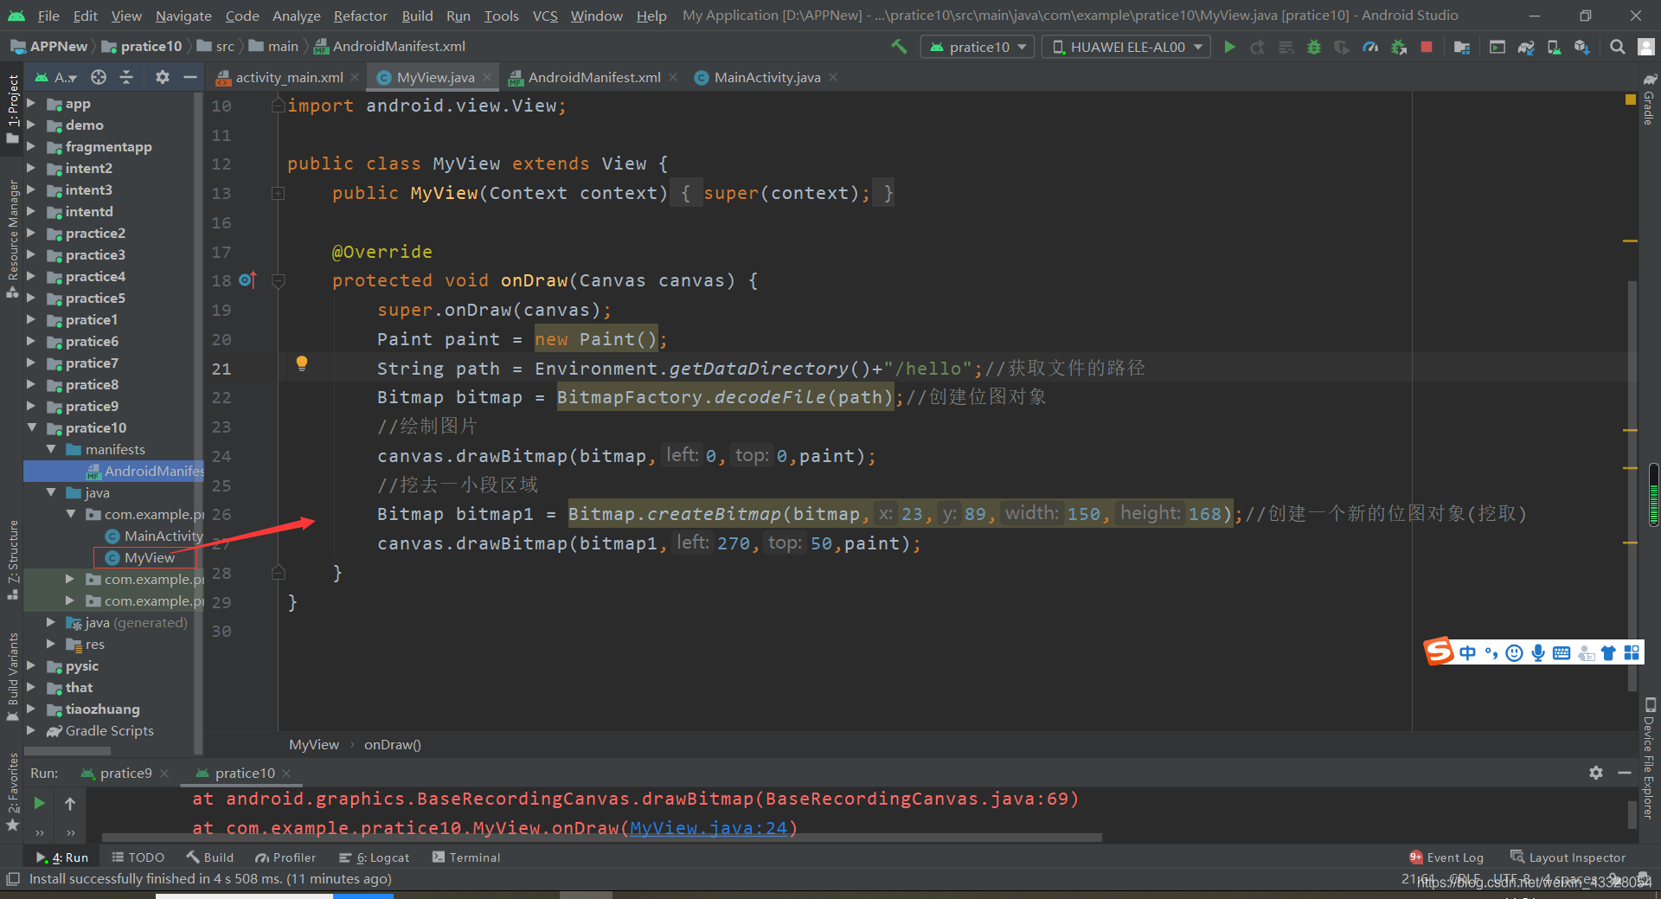Click Sogou emoji face icon

point(1515,652)
